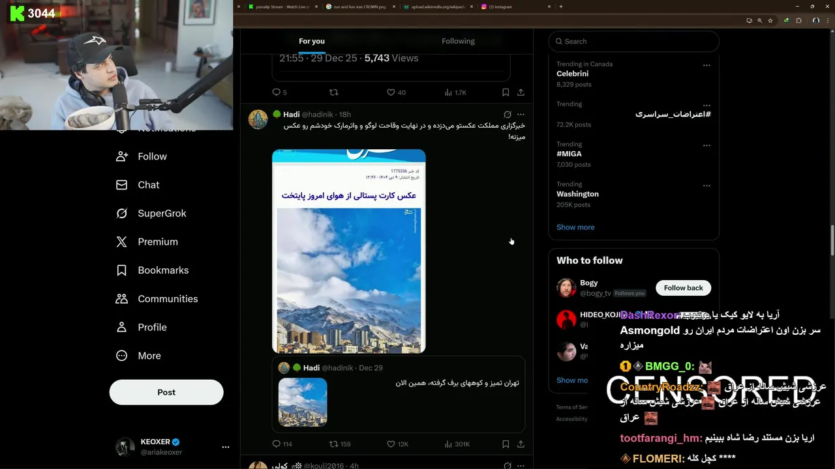Open Hadi's @hadinik profile name
The height and width of the screenshot is (469, 835).
(292, 115)
